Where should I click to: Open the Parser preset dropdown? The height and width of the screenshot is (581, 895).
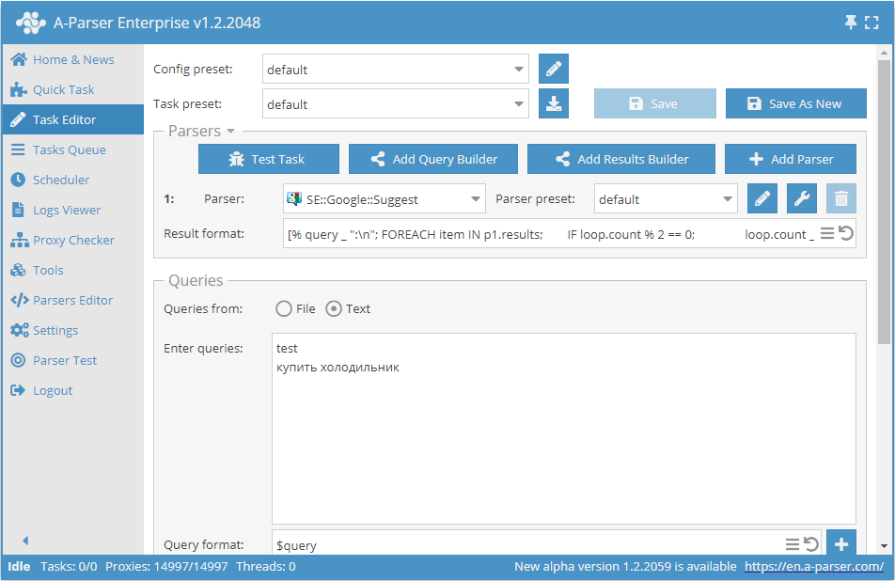[727, 199]
